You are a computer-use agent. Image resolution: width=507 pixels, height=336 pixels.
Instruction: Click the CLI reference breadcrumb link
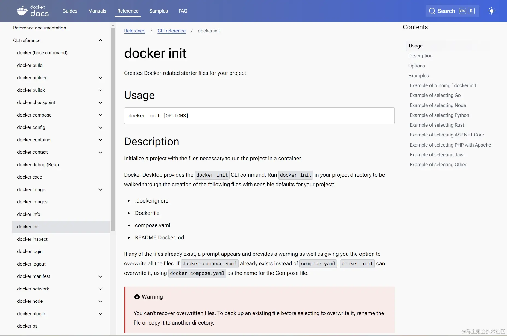171,31
